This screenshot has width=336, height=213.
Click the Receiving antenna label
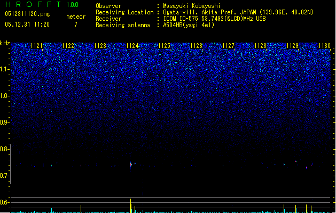123,25
